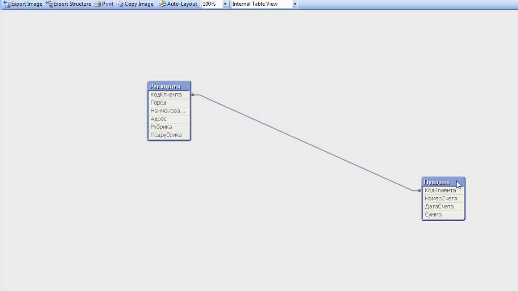Click the ДатаСчета field
This screenshot has height=291, width=518.
click(x=443, y=207)
